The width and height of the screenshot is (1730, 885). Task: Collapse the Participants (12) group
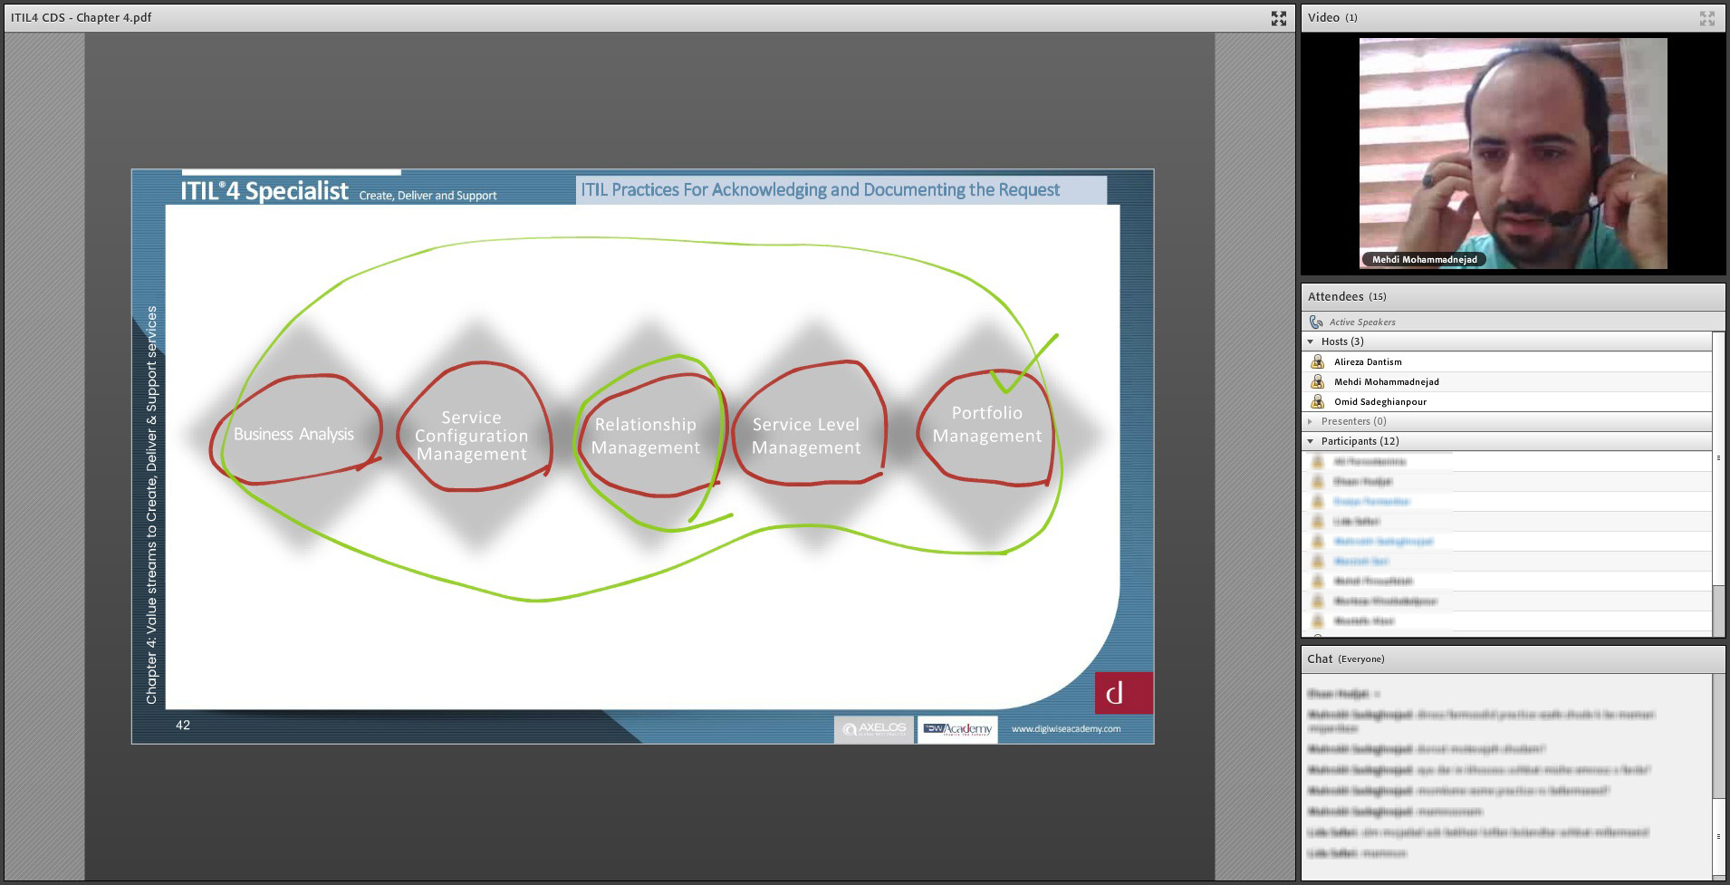pos(1311,441)
